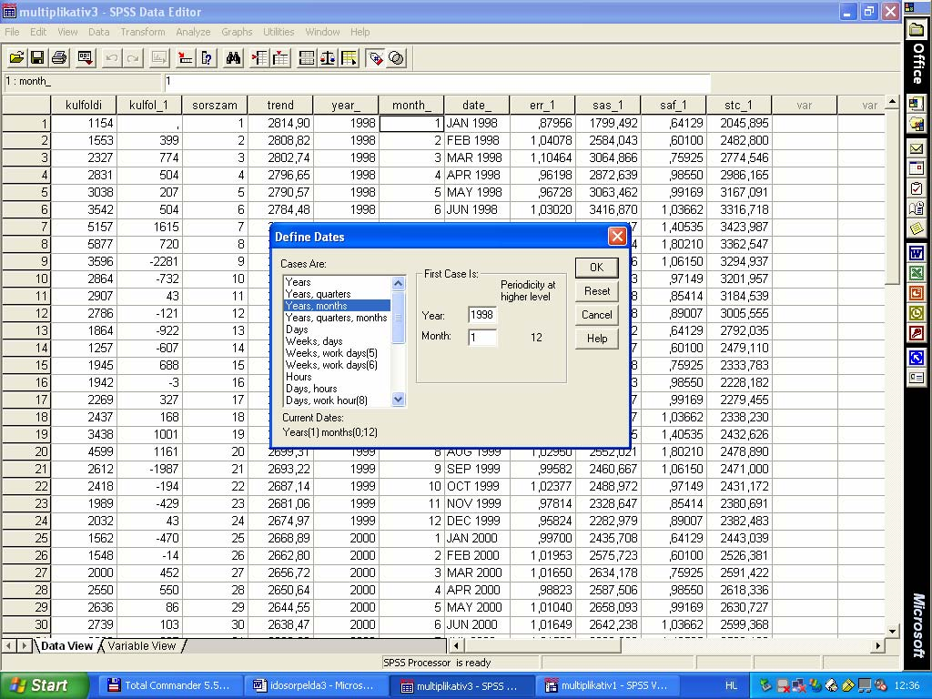Viewport: 932px width, 699px height.
Task: Select the stc_1 column header
Action: [739, 106]
